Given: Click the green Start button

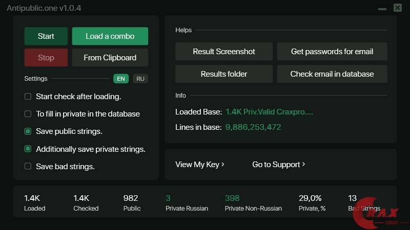Looking at the screenshot, I should tap(46, 36).
